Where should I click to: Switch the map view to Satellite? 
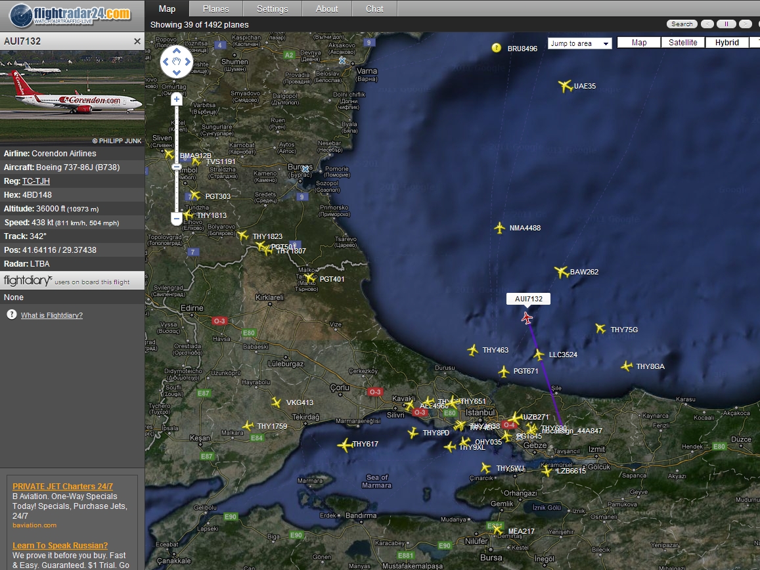coord(683,43)
